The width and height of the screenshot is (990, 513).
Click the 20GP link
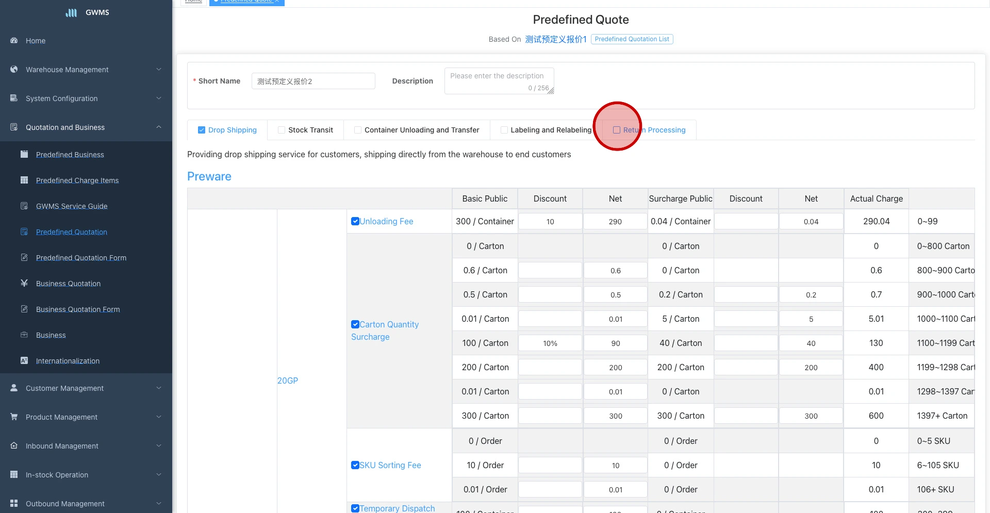click(287, 380)
